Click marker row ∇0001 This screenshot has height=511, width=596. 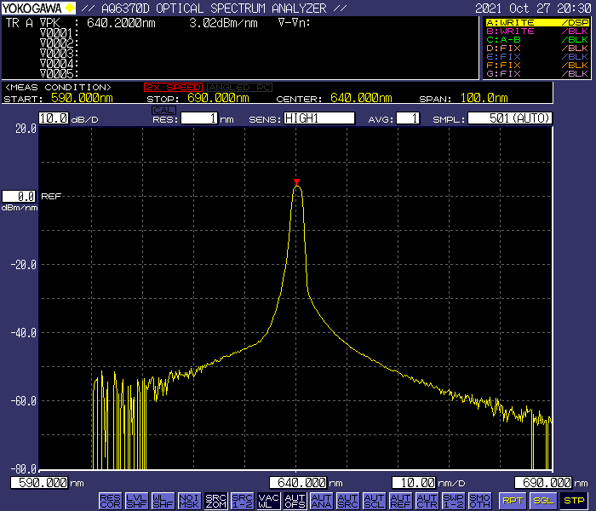coord(59,33)
